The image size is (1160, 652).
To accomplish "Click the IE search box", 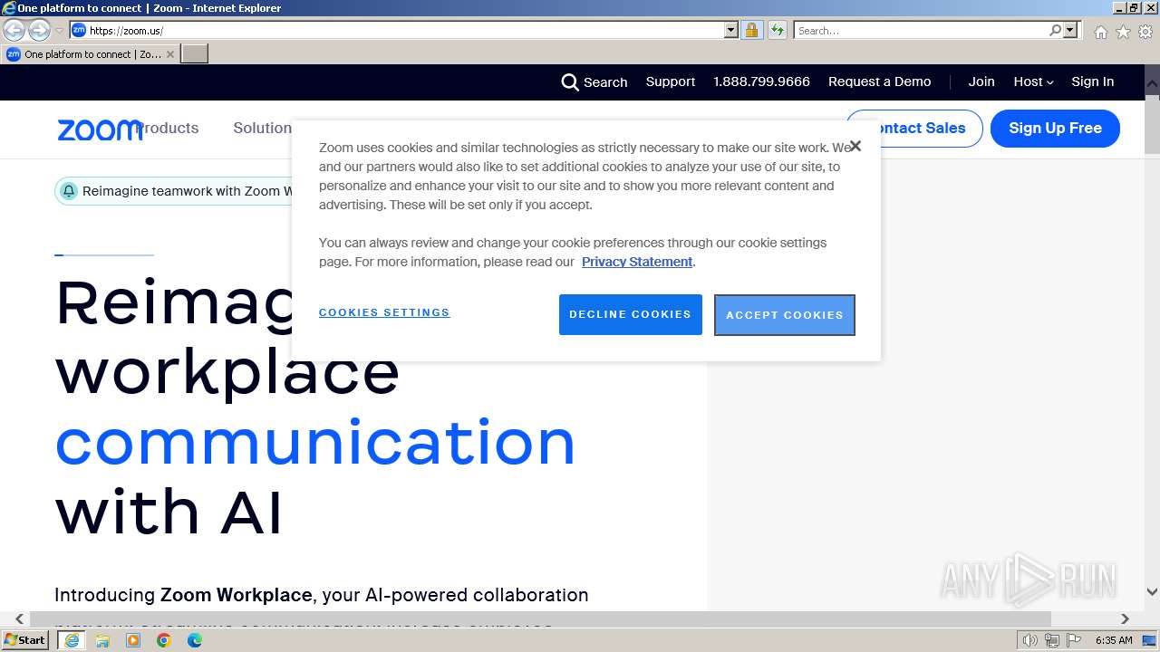I will (x=921, y=30).
